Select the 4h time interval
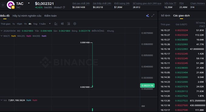This screenshot has height=112, width=206. tap(30, 24)
